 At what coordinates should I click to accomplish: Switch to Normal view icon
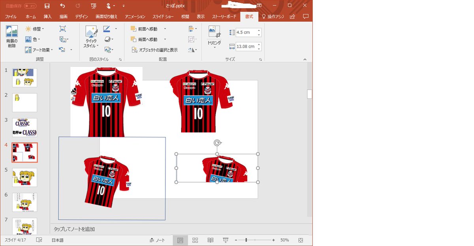click(180, 240)
